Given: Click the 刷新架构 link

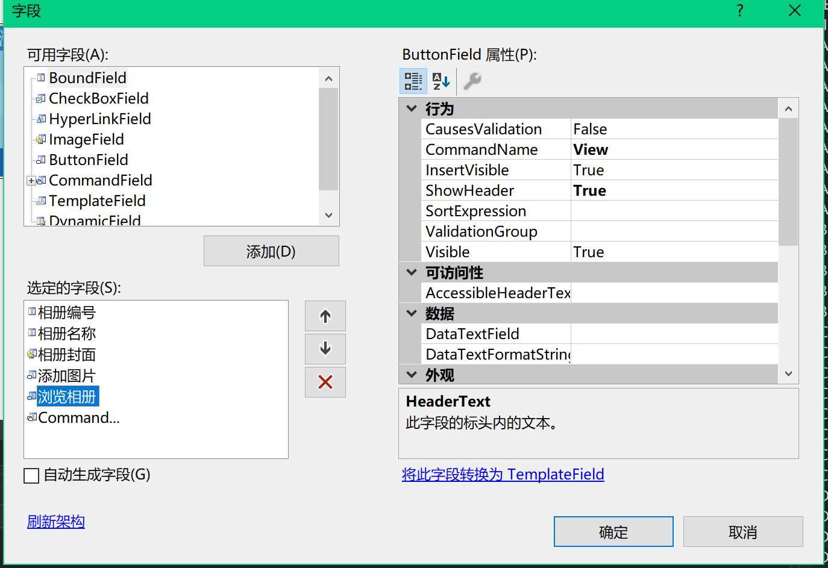Looking at the screenshot, I should [56, 521].
